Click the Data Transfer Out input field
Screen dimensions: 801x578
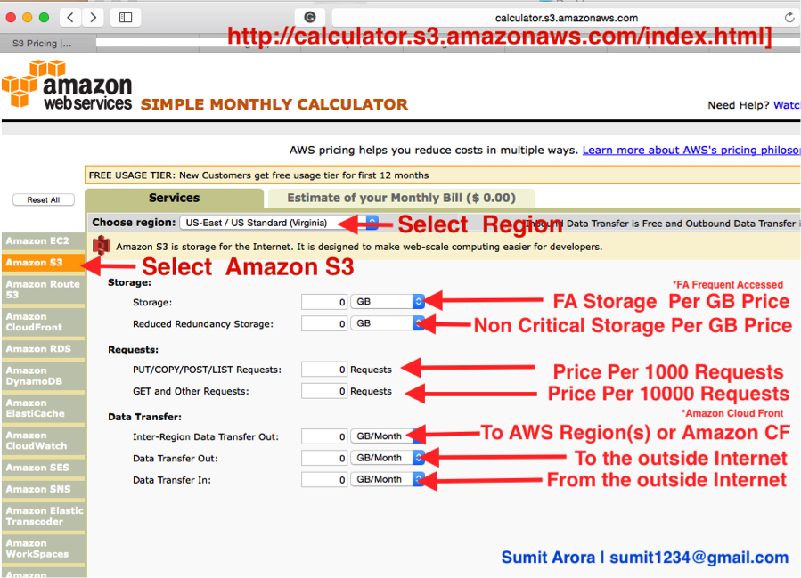[x=324, y=458]
